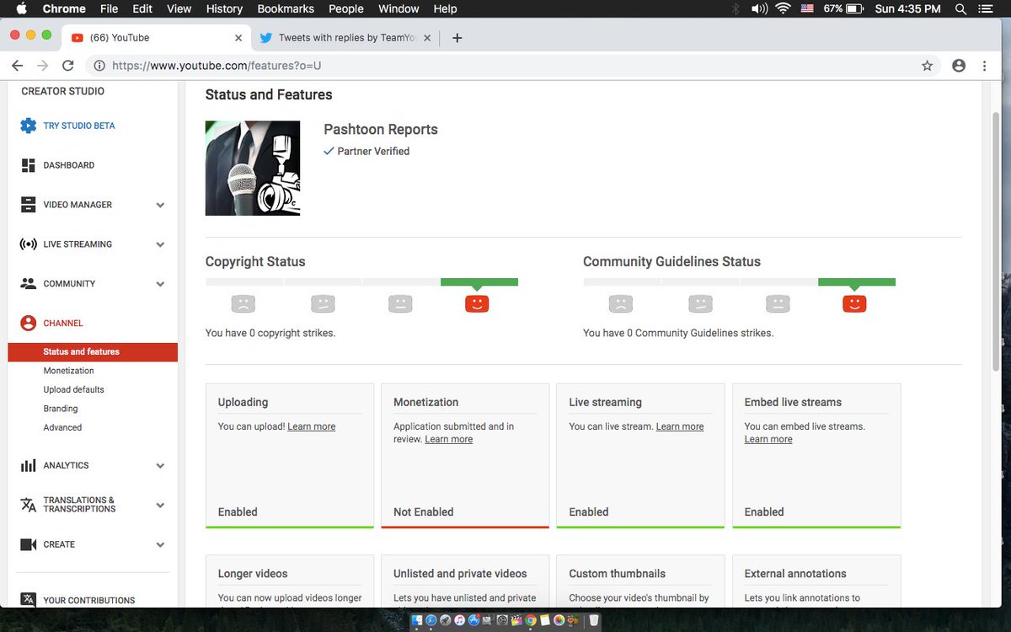Screen dimensions: 1011x632
Task: Click the External annotations card heading
Action: coord(795,574)
